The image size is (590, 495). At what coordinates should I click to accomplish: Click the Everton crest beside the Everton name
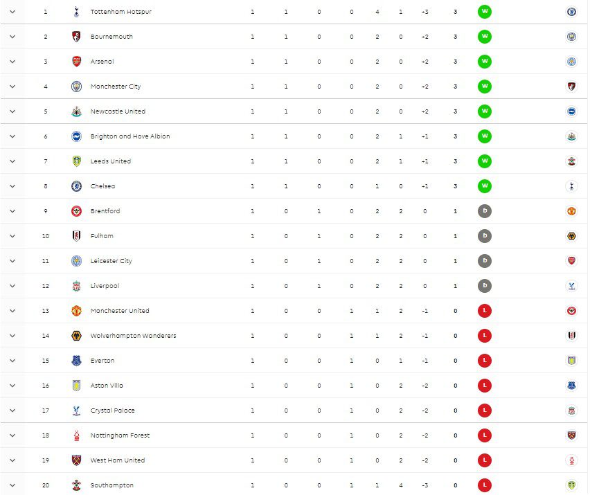point(76,361)
